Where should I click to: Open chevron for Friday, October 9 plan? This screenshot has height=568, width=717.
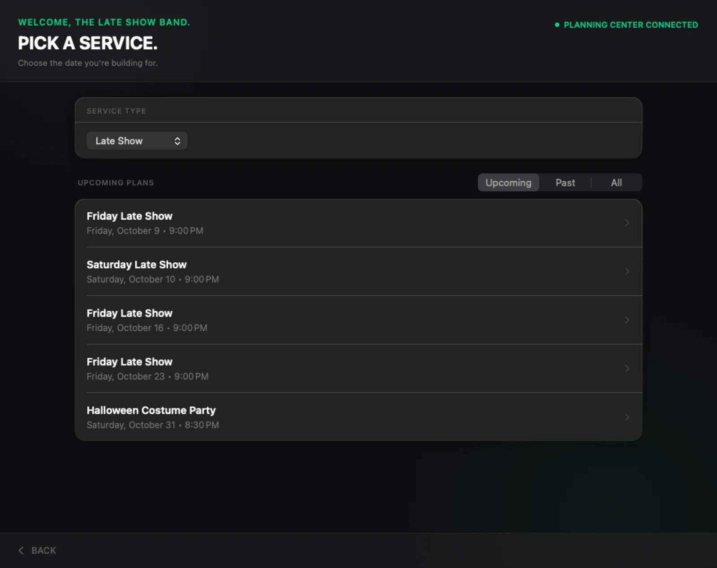[x=627, y=223]
